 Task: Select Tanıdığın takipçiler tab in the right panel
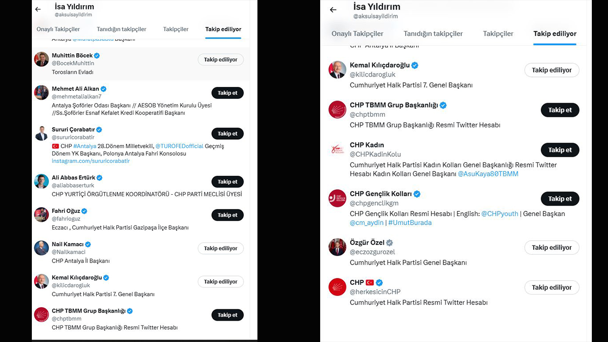click(x=433, y=34)
